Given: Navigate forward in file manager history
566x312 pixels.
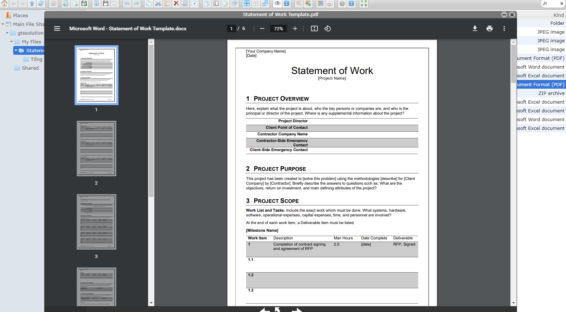Looking at the screenshot, I should [x=23, y=4].
